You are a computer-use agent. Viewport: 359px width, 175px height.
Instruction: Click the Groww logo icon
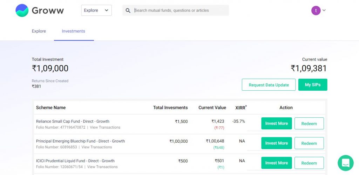pyautogui.click(x=22, y=10)
